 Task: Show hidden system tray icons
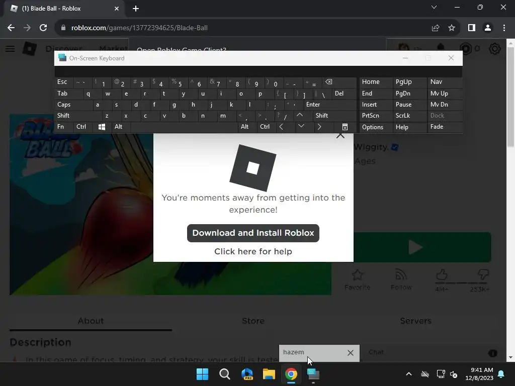[409, 374]
